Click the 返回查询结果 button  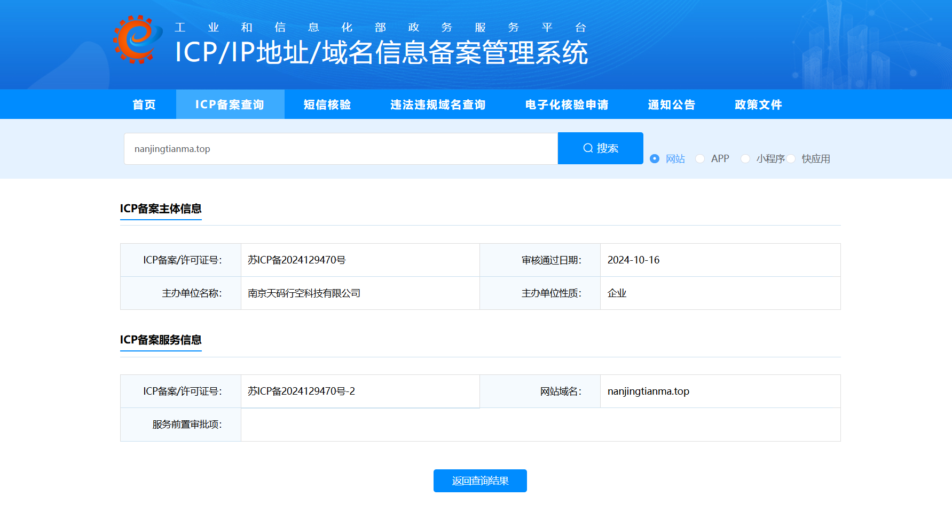click(480, 481)
